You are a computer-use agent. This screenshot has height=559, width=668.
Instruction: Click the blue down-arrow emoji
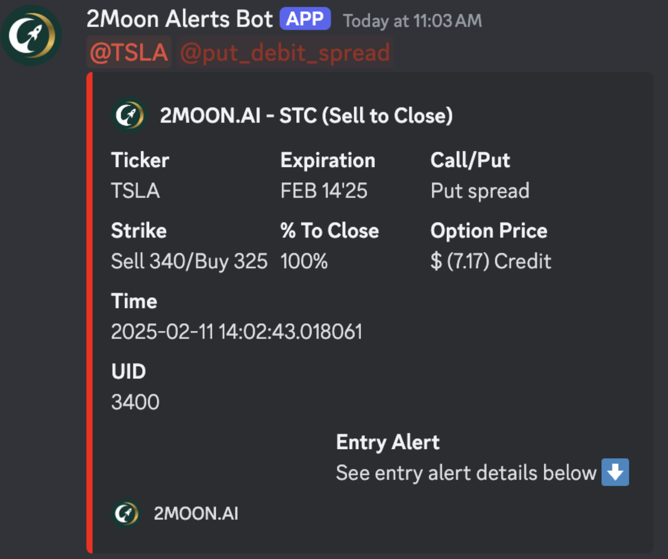click(x=615, y=472)
